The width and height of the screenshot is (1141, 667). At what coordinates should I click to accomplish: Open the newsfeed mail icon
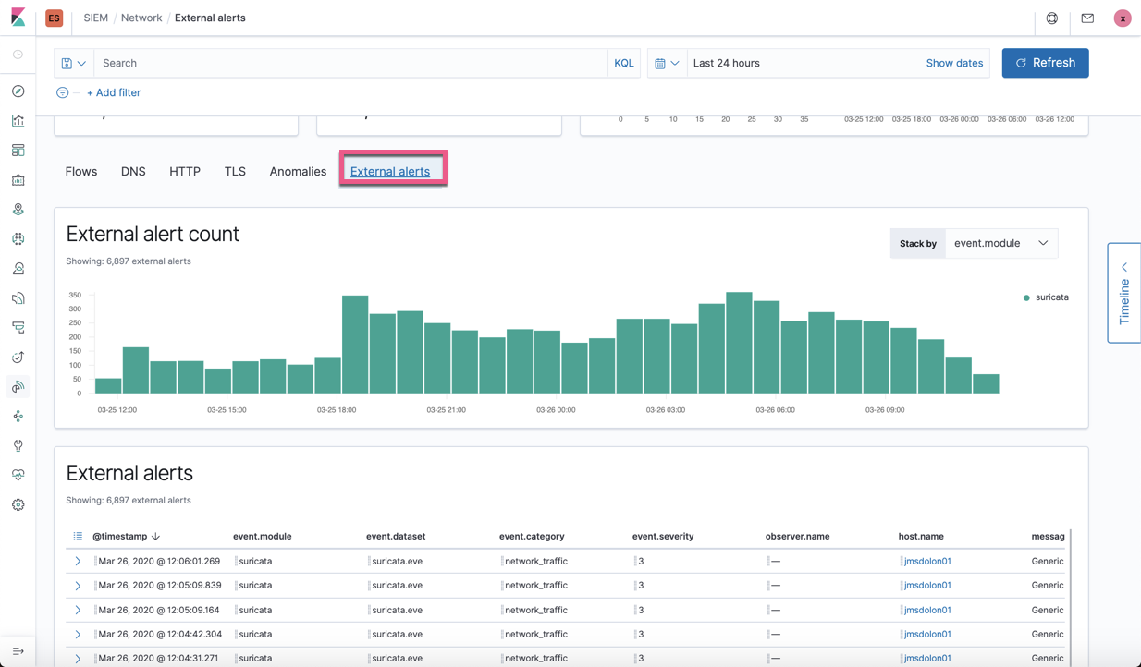[1087, 18]
